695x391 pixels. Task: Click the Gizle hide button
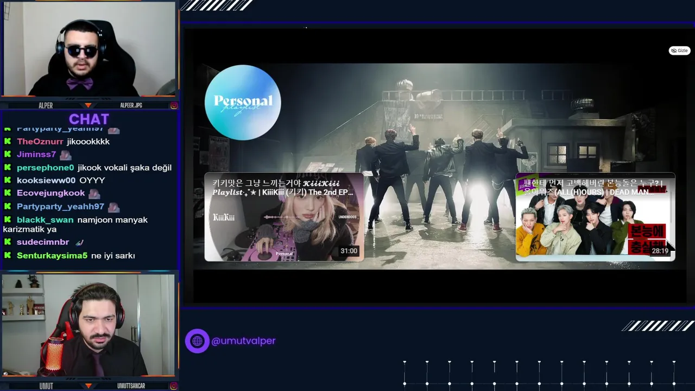(x=679, y=51)
